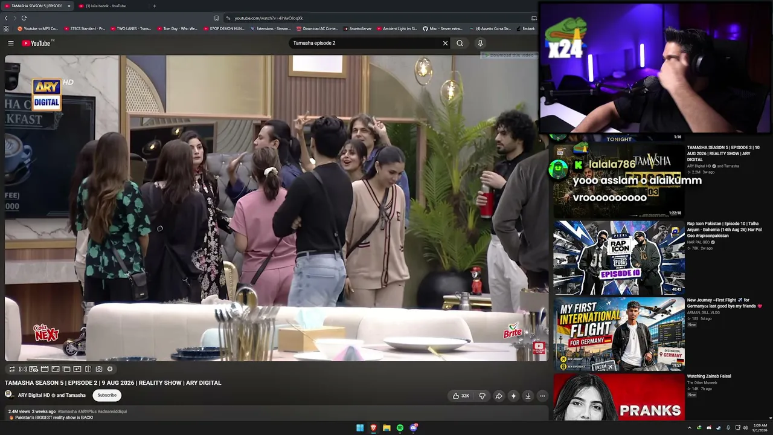773x435 pixels.
Task: Click the browser address bar URL
Action: coord(269,18)
